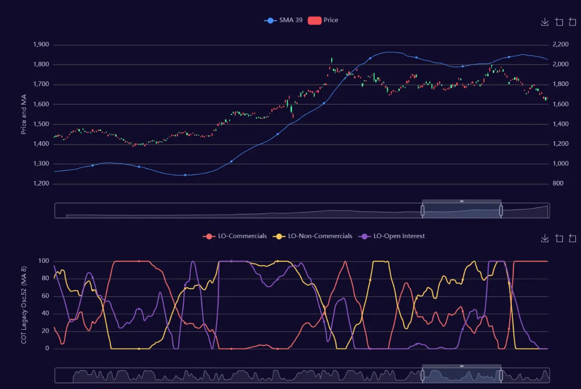
Task: Toggle the SMA 39 series legend
Action: pyautogui.click(x=283, y=21)
